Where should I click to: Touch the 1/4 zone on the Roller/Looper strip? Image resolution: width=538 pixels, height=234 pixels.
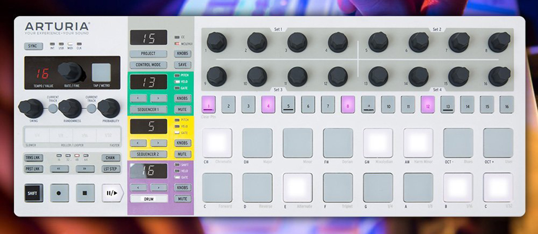click(x=37, y=135)
